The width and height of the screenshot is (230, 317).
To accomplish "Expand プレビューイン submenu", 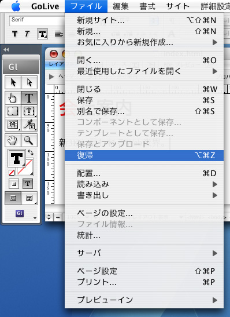I will 144,300.
